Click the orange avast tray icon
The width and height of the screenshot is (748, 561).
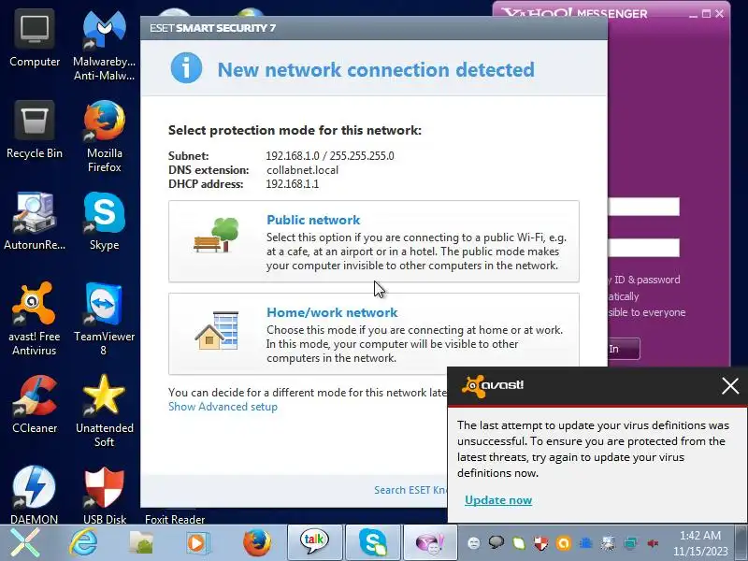coord(564,543)
